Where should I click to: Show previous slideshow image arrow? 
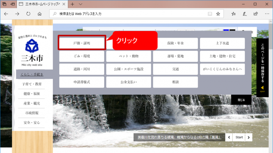pos(229,137)
